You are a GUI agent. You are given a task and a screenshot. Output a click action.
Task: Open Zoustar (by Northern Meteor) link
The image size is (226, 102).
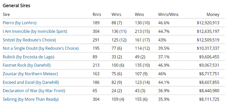[x=30, y=74]
